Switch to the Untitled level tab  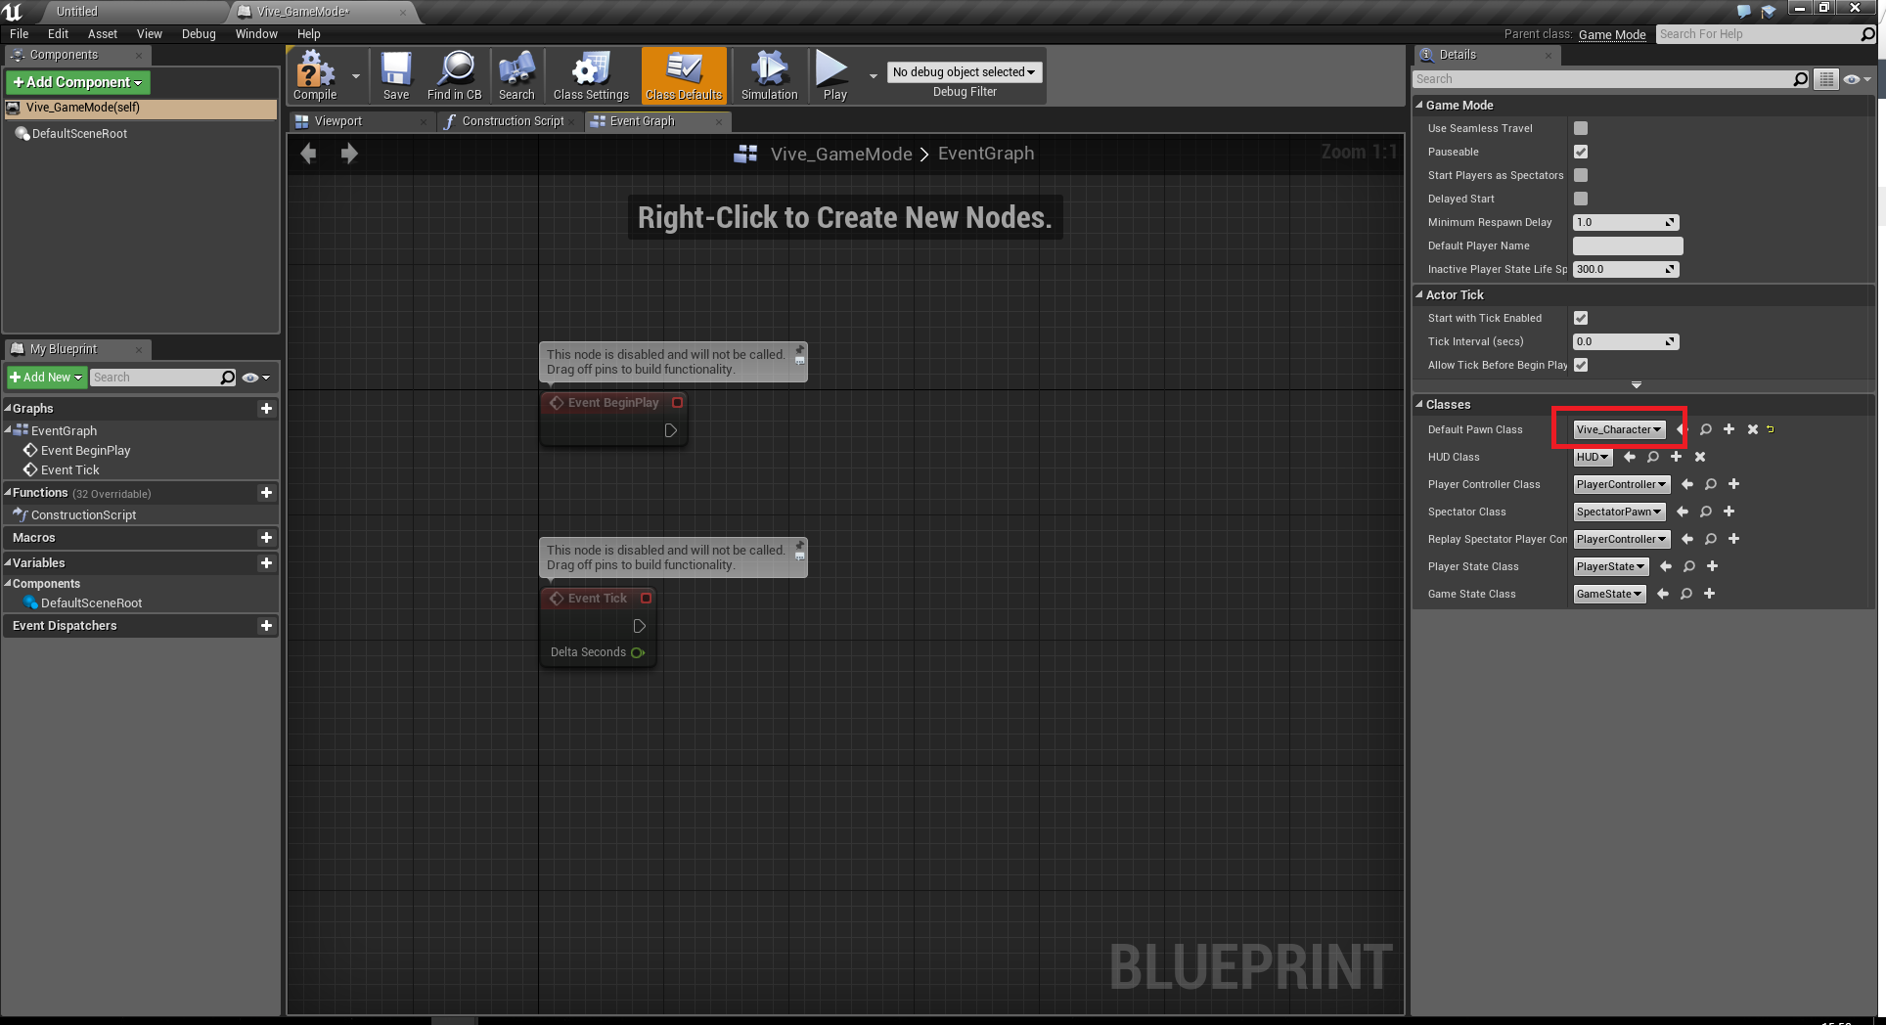click(76, 12)
